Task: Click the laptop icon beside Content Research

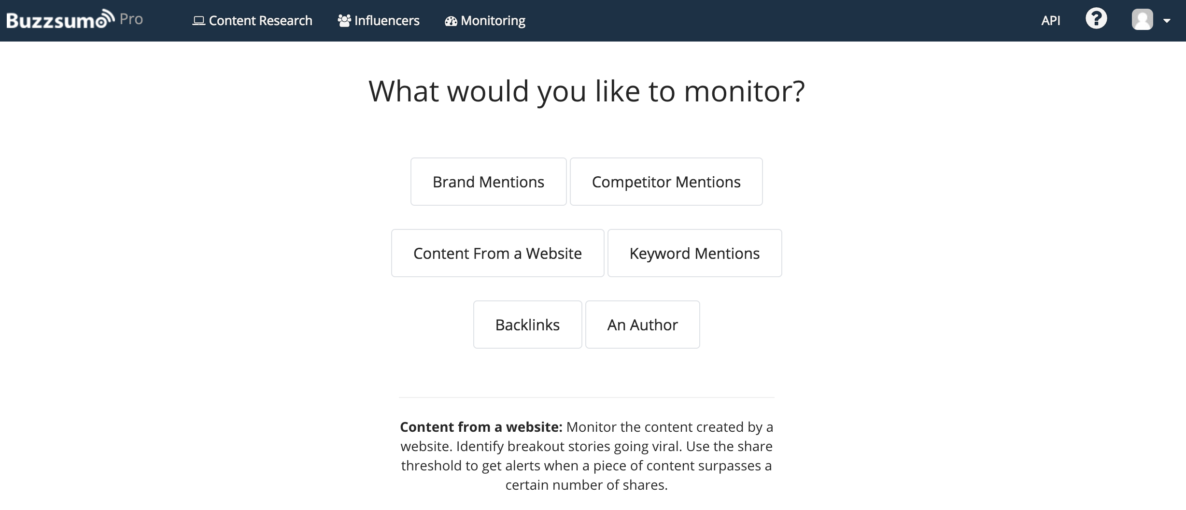Action: [x=198, y=21]
